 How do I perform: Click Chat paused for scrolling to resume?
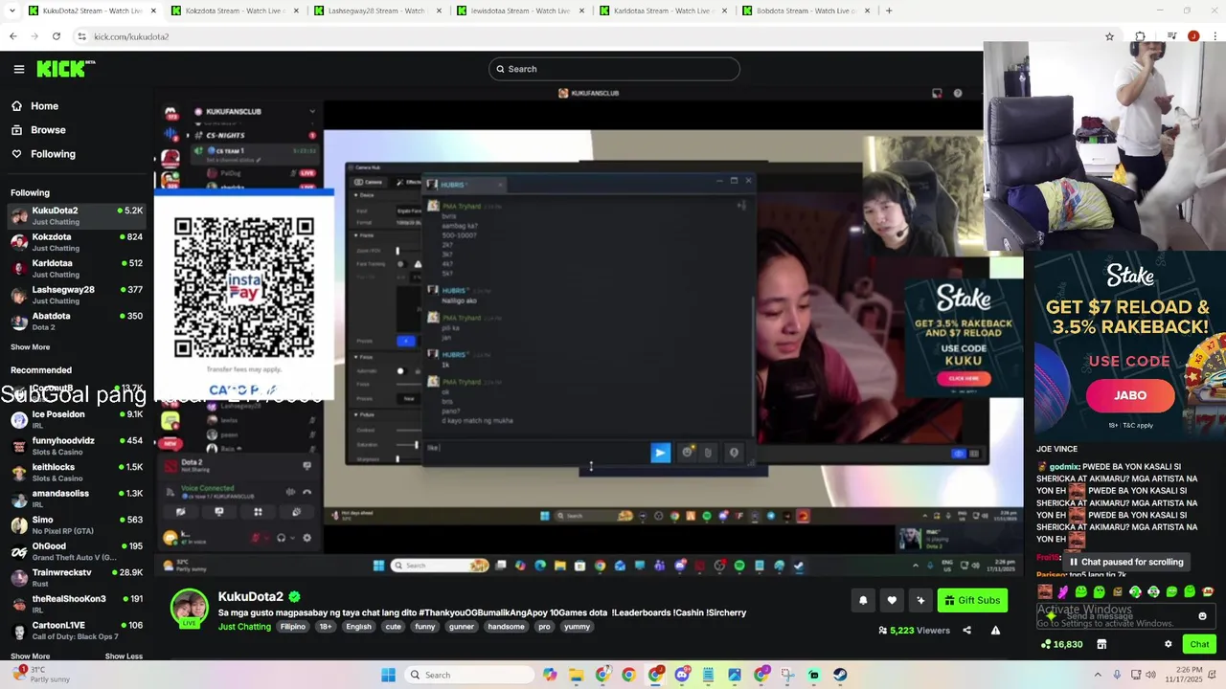(x=1126, y=562)
